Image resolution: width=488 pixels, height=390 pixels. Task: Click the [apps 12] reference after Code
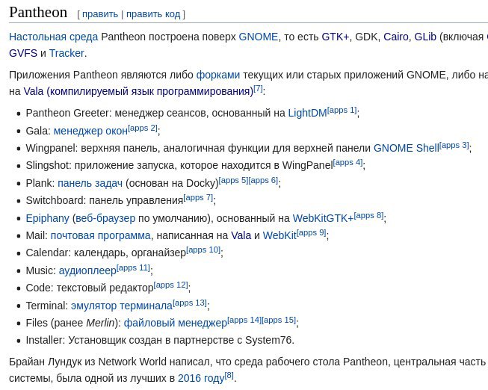click(x=170, y=285)
